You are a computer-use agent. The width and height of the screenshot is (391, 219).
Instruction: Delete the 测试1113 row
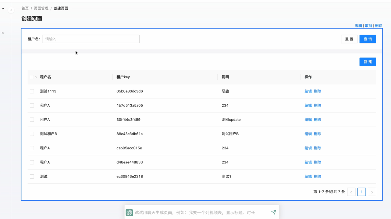318,91
